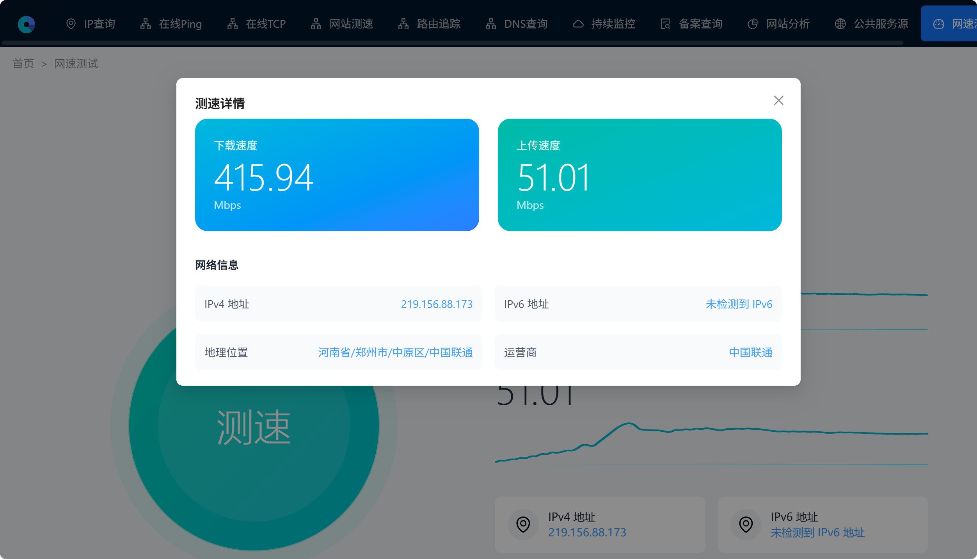Click the 网站分析 pie chart icon
Screen dimensions: 977x559
[753, 24]
